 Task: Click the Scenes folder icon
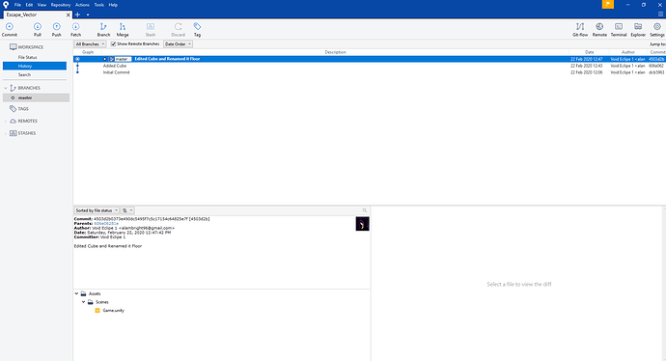91,302
